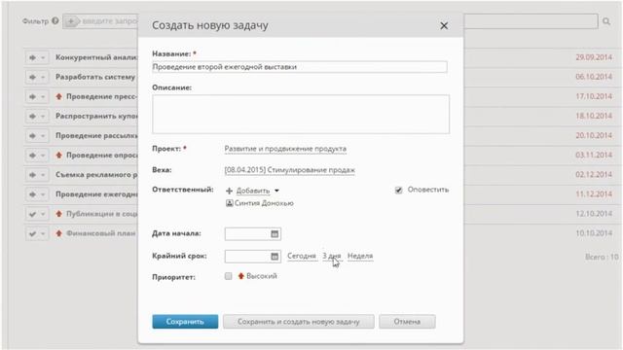Screen dimensions: 623x350
Task: Click the red high-priority arrow icon in dialog
Action: (240, 276)
